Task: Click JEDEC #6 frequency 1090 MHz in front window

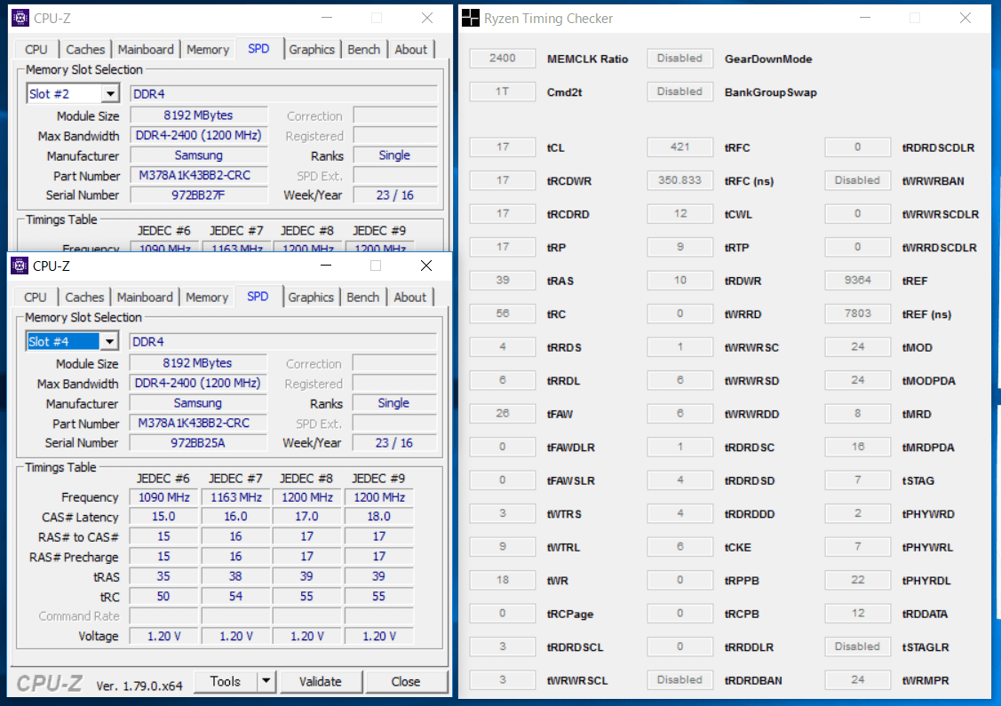Action: coord(164,497)
